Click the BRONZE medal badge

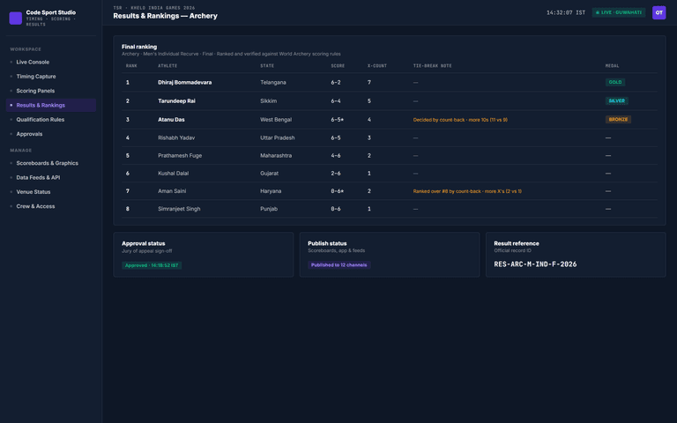click(x=618, y=119)
